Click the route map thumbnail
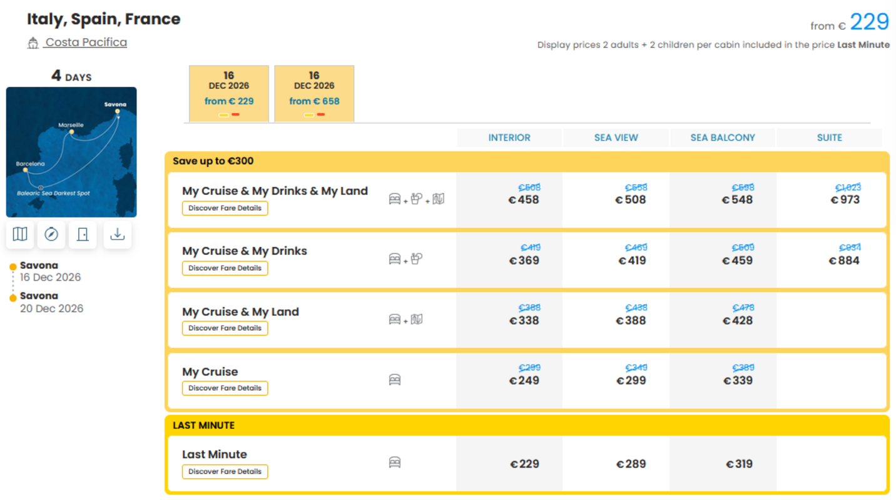This screenshot has width=896, height=500. click(x=71, y=152)
